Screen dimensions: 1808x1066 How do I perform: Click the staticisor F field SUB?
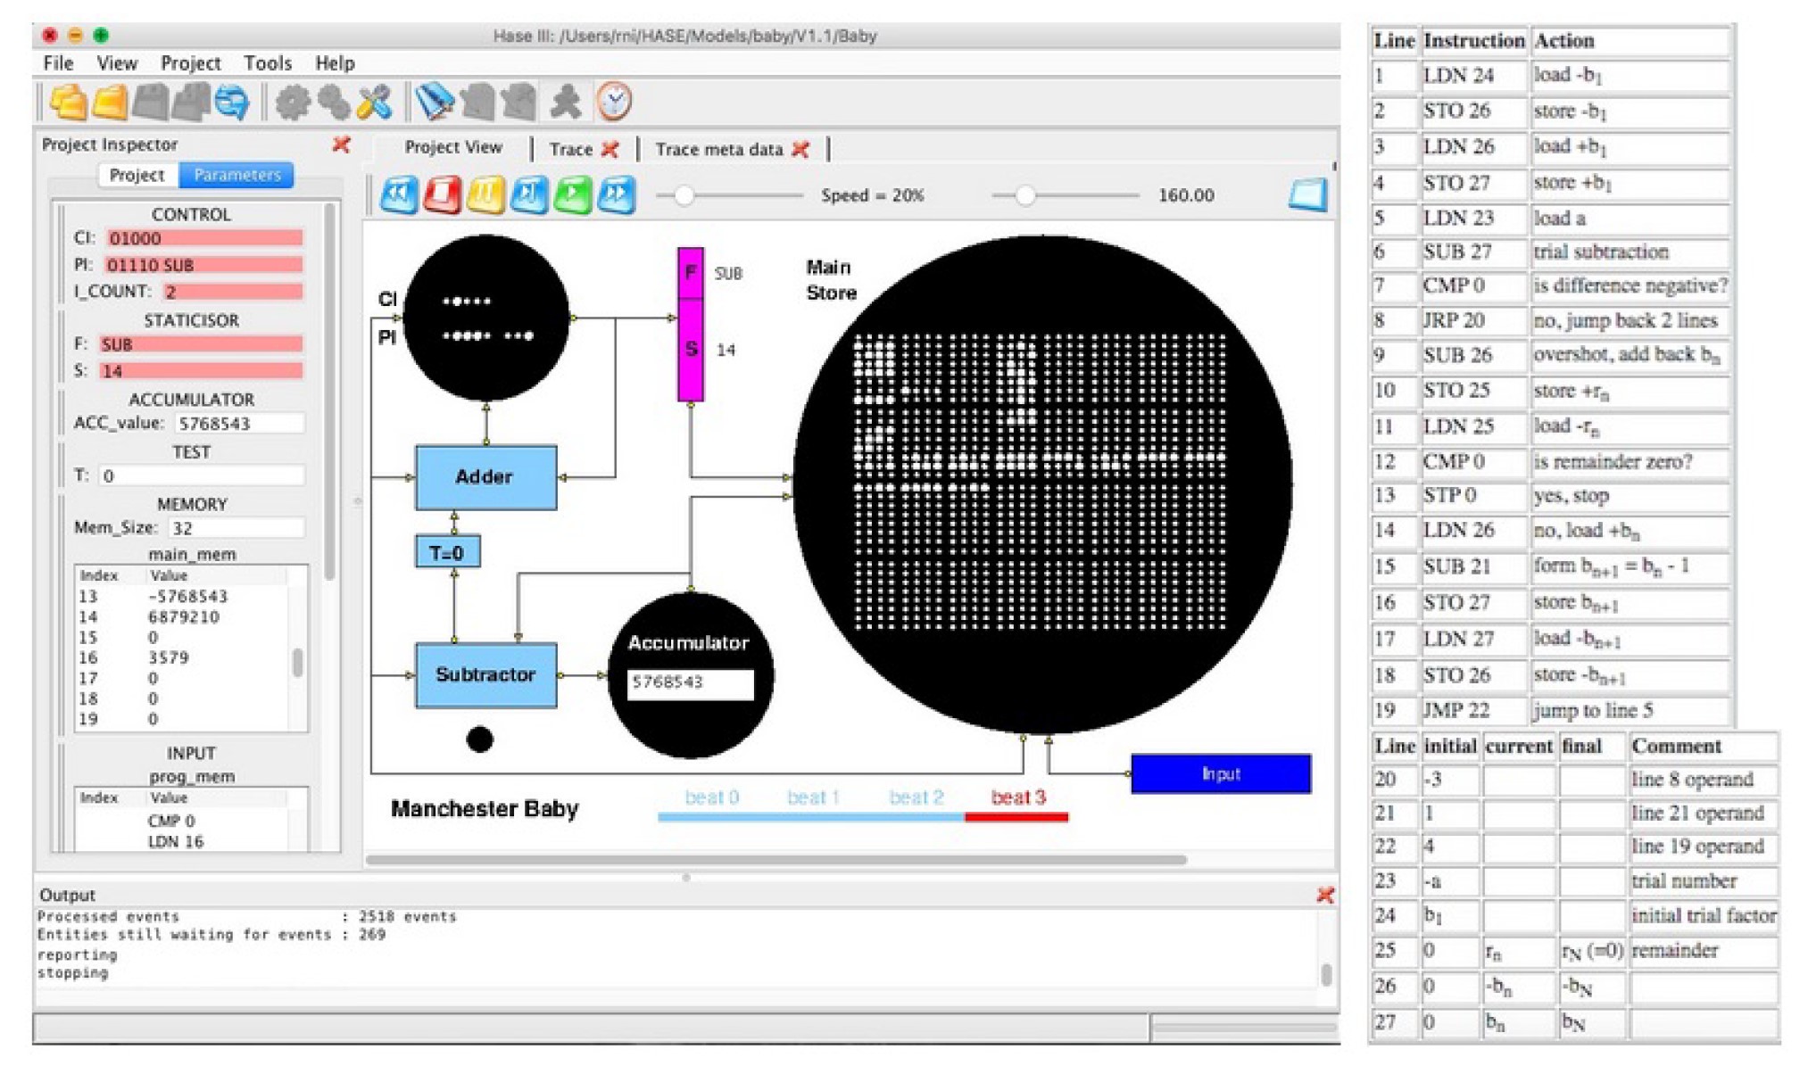(x=201, y=344)
